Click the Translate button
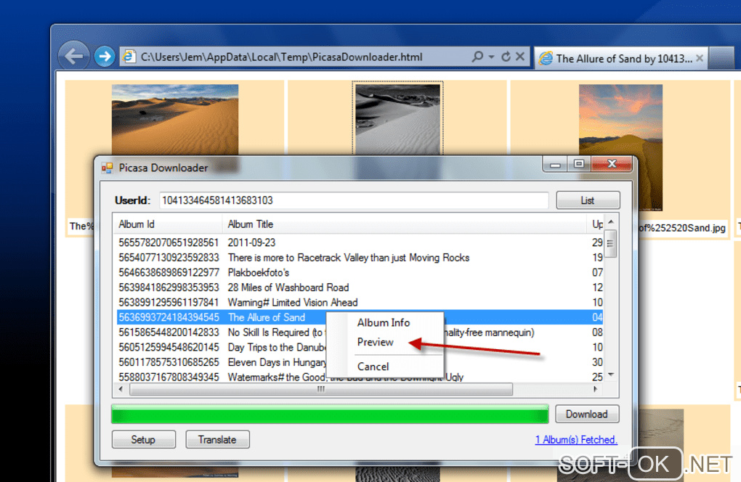741x482 pixels. 217,439
